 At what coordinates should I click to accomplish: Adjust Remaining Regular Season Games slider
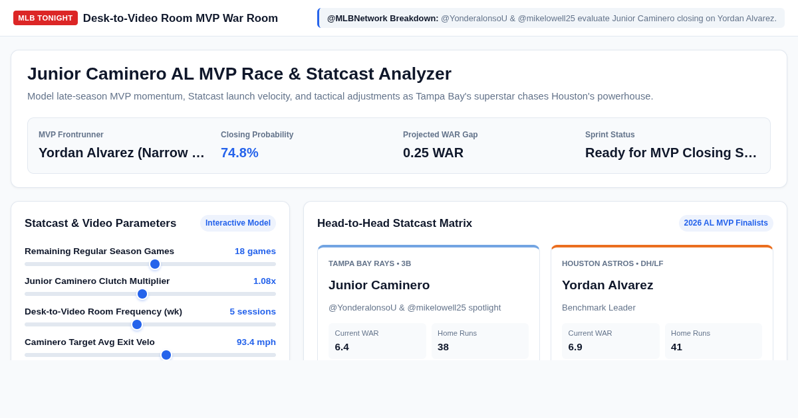point(150,264)
